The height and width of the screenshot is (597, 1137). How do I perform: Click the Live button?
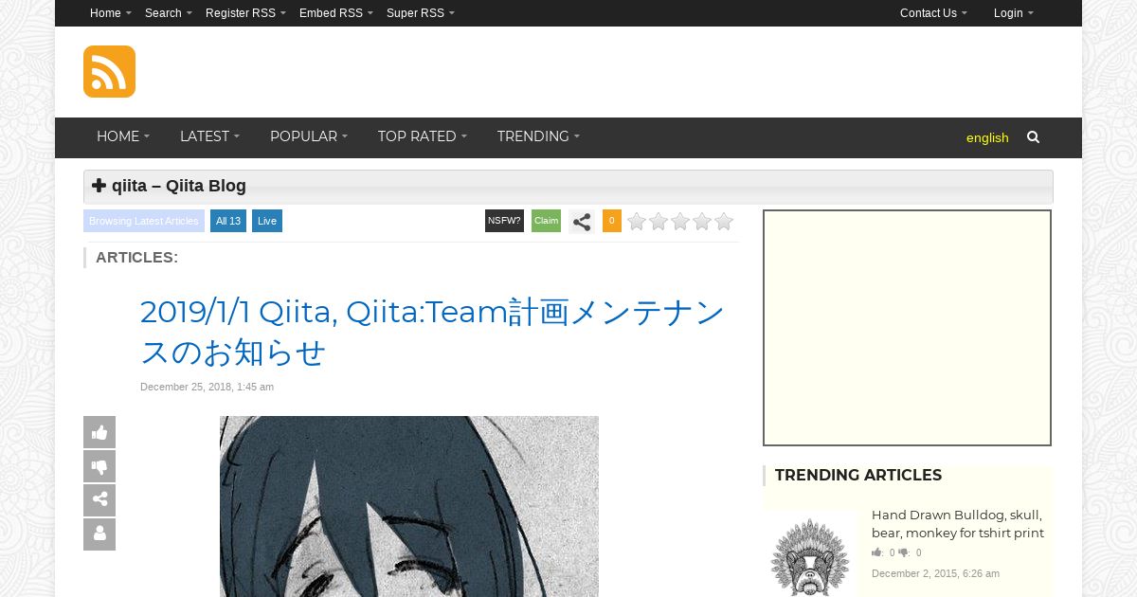click(x=267, y=221)
